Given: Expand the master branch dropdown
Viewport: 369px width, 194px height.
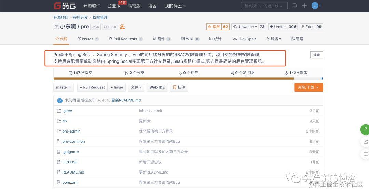Looking at the screenshot, I should pyautogui.click(x=64, y=87).
